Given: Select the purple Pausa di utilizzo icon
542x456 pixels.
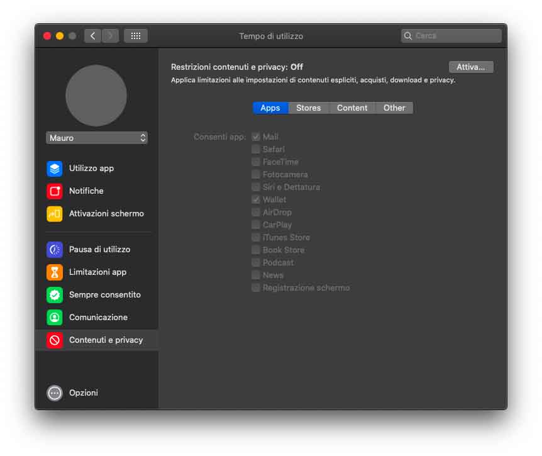Looking at the screenshot, I should click(x=55, y=250).
